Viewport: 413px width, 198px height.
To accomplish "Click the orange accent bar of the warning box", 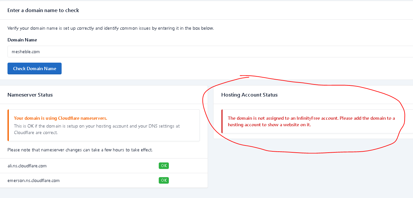I will [x=8, y=125].
